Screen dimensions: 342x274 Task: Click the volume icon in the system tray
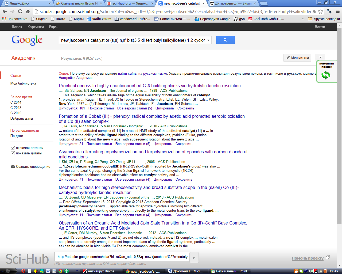tap(310, 271)
